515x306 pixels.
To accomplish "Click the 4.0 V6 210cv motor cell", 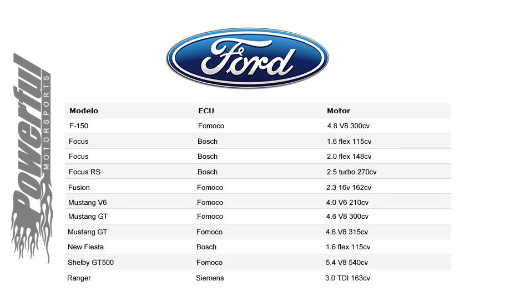I will click(347, 203).
